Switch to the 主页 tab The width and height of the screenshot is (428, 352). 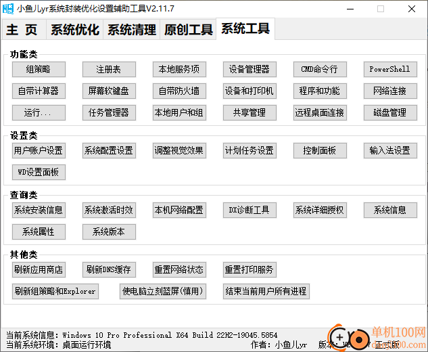point(24,30)
